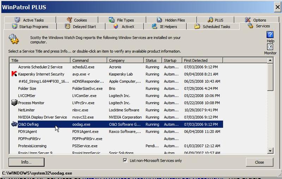282x179 pixels.
Task: Click the 01/03/2007 12:12 AM date cell
Action: (x=202, y=146)
